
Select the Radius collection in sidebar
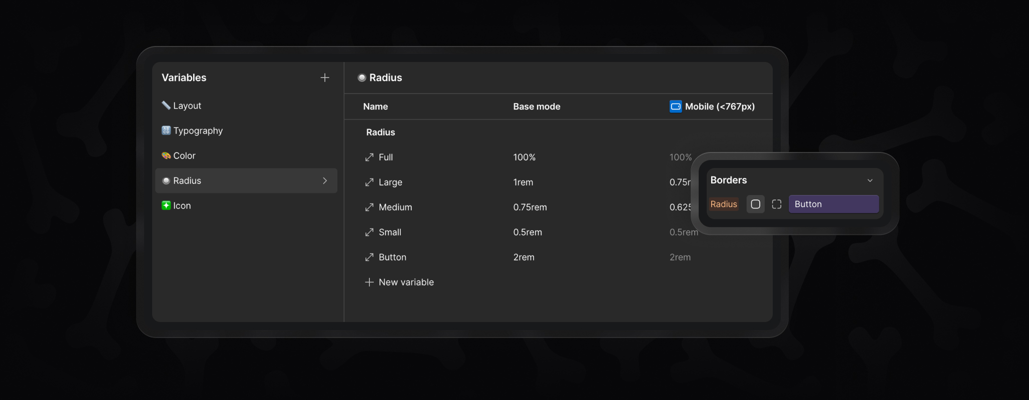246,180
